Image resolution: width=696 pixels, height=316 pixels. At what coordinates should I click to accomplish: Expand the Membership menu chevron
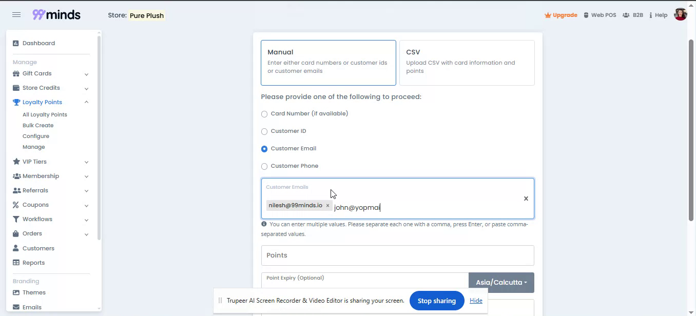click(86, 176)
